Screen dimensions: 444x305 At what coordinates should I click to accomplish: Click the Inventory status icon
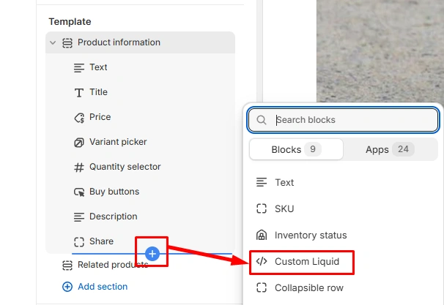point(262,235)
